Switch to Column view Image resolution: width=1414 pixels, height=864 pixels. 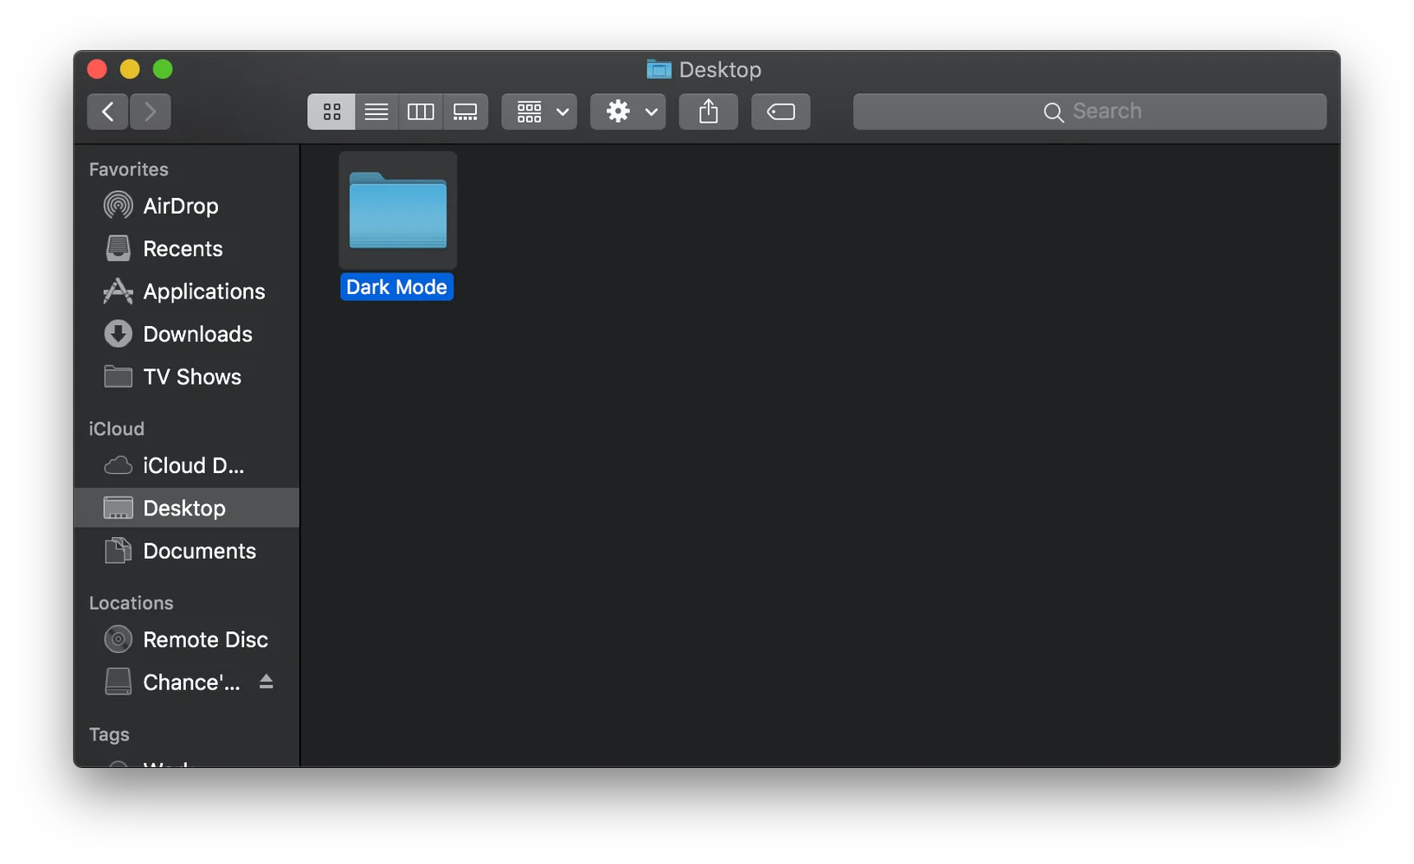(421, 112)
